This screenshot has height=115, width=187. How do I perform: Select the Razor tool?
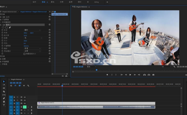click(4, 92)
